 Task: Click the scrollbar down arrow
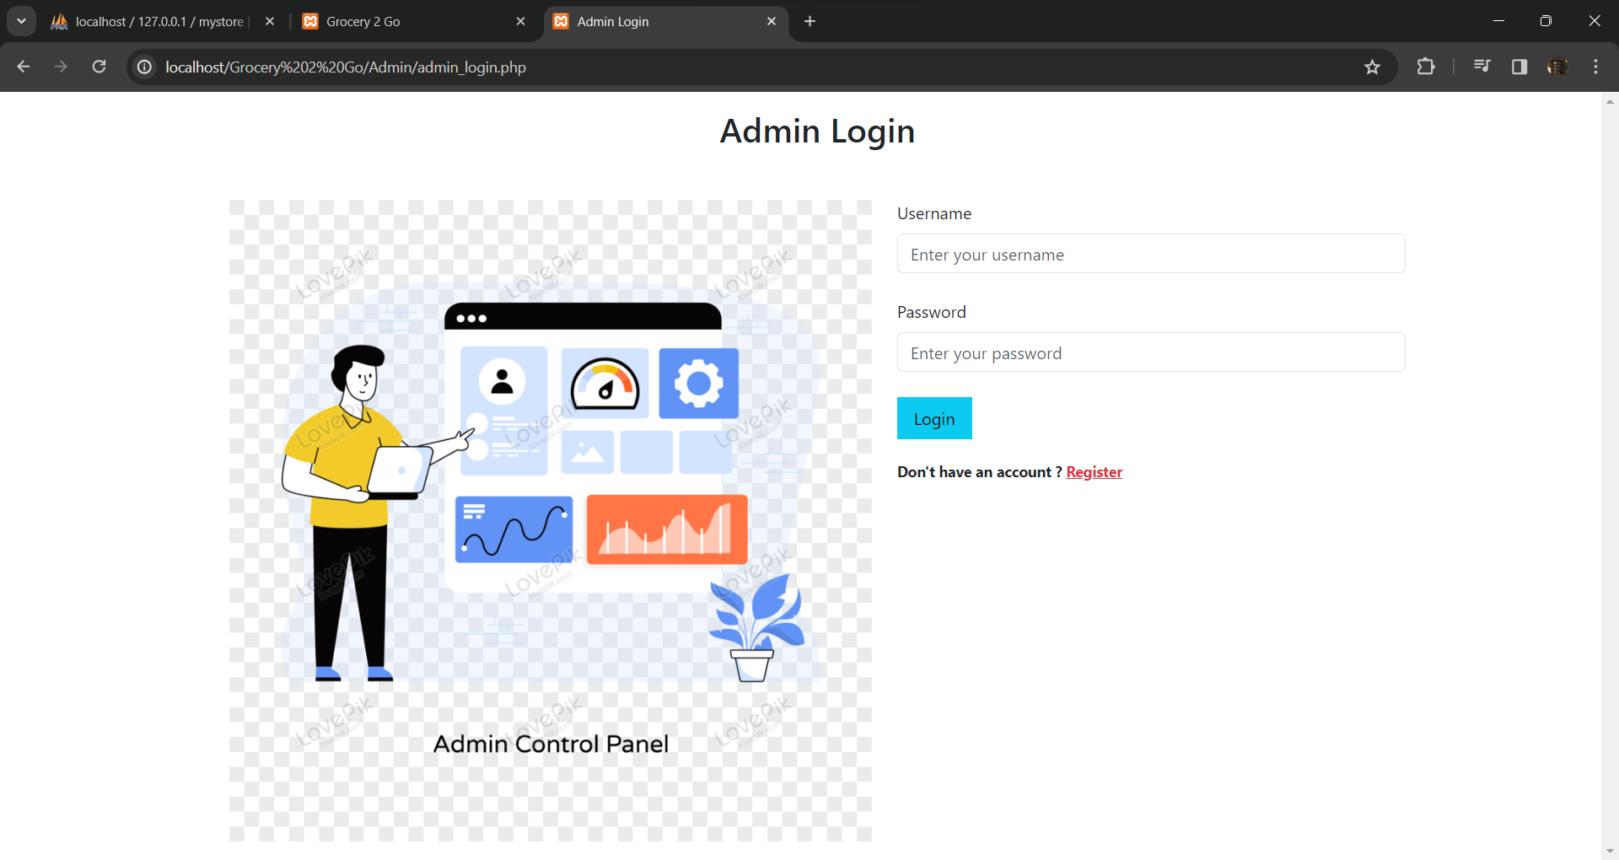[x=1610, y=852]
